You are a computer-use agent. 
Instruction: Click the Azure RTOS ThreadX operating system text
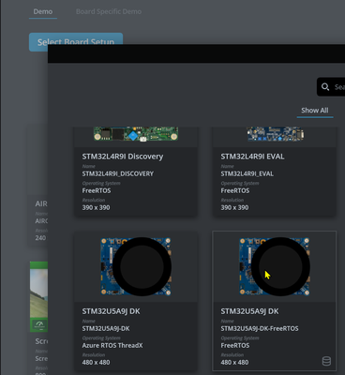[112, 346]
